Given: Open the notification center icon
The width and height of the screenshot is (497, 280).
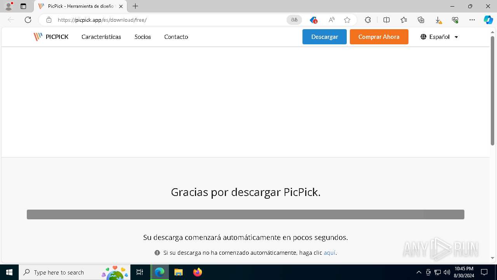Looking at the screenshot, I should point(484,272).
